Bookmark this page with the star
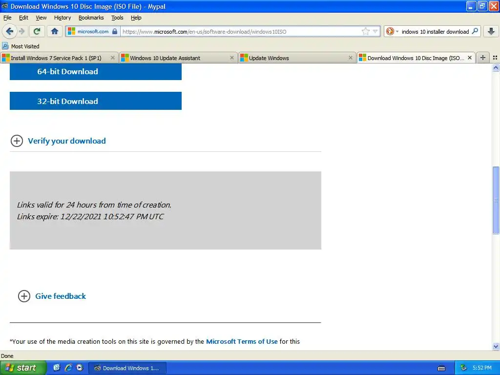Screen dimensions: 500x375 tap(365, 31)
